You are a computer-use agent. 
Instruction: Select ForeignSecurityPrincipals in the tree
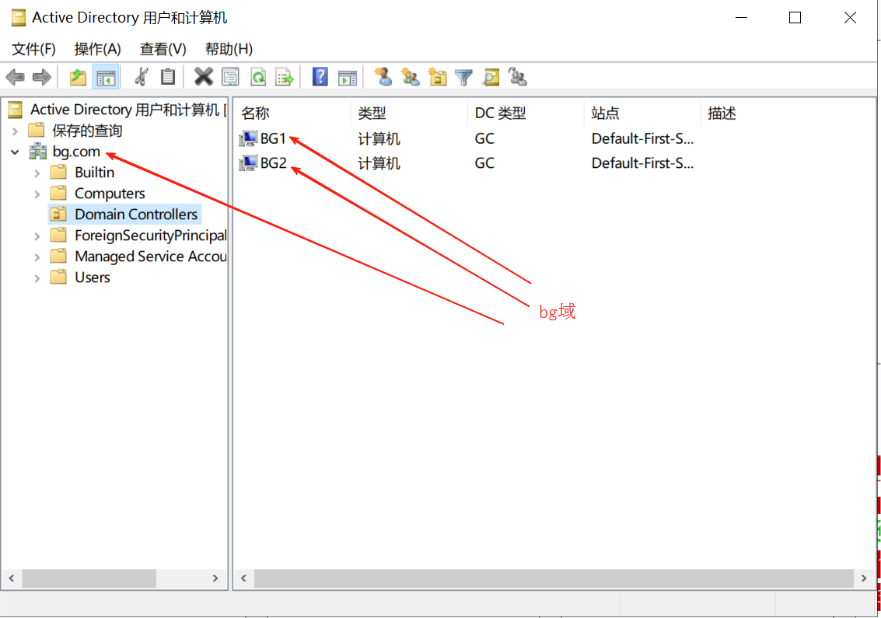(151, 235)
